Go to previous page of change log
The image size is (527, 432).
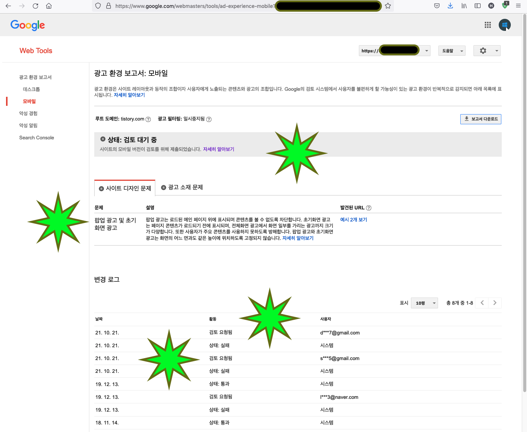point(482,303)
